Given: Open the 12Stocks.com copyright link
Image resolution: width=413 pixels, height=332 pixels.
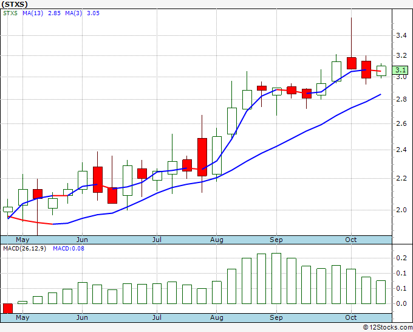Looking at the screenshot, I should 387,327.
